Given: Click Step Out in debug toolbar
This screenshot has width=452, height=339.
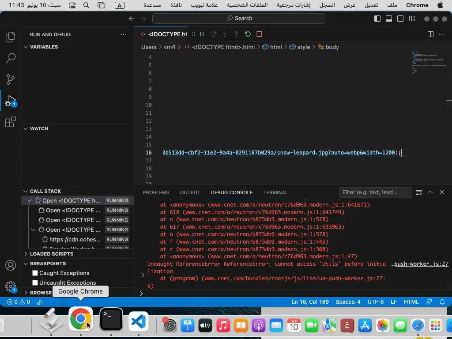Looking at the screenshot, I should (x=236, y=34).
